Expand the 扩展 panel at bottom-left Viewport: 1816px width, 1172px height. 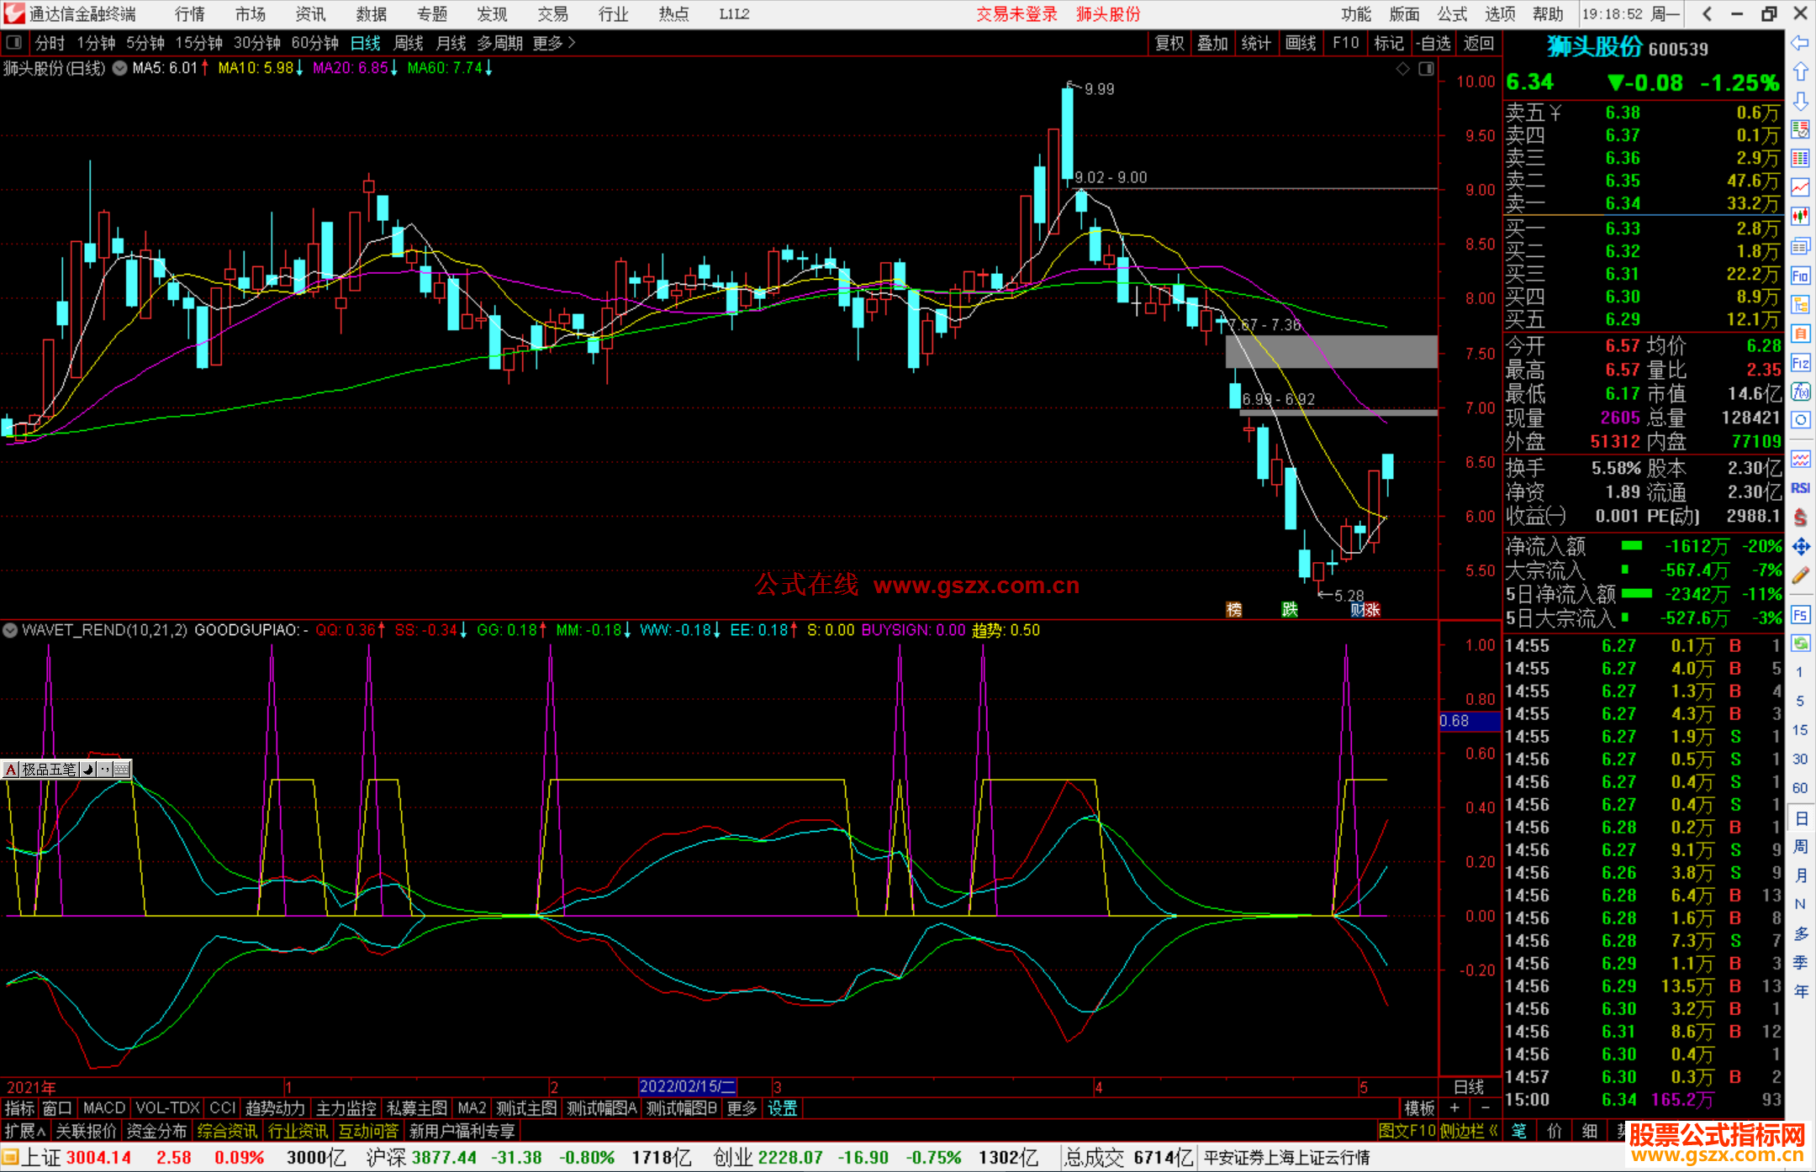coord(25,1131)
